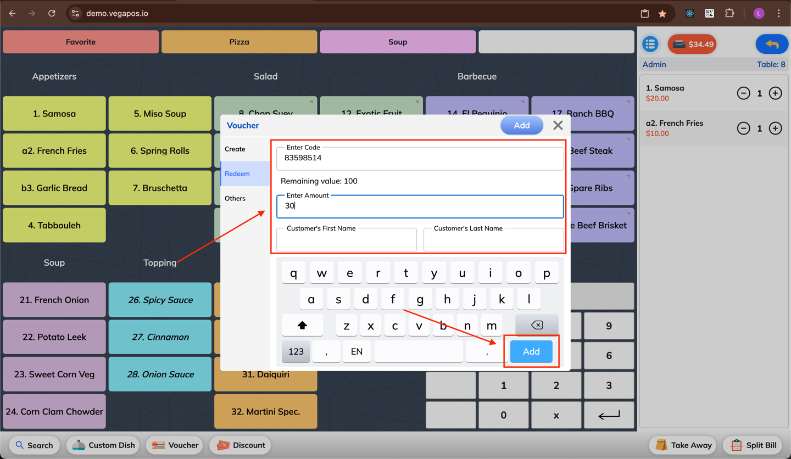Open the Split Bill option
Viewport: 791px width, 459px height.
(x=753, y=445)
